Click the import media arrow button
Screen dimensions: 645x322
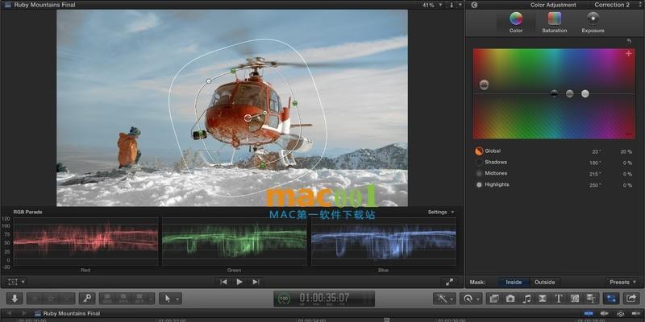tap(15, 298)
